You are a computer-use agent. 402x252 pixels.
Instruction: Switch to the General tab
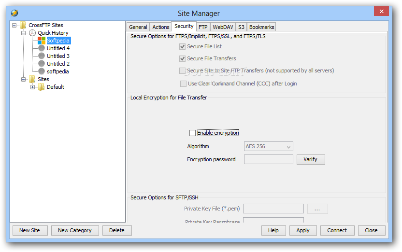[x=138, y=27]
